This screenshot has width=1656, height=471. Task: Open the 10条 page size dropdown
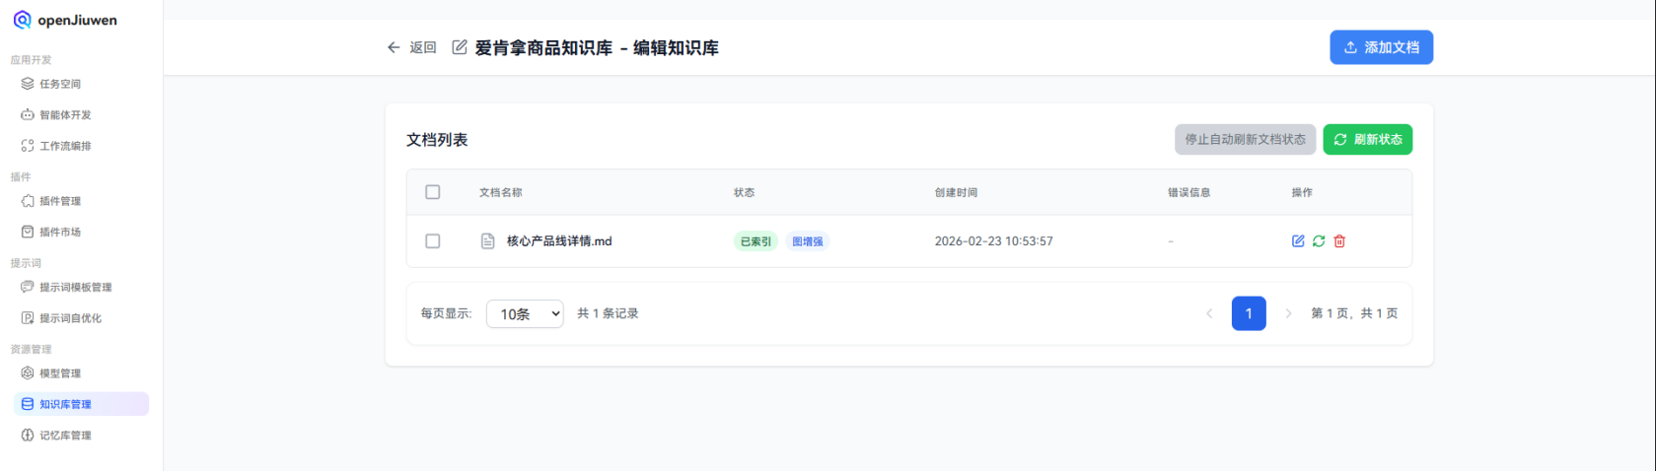point(525,313)
